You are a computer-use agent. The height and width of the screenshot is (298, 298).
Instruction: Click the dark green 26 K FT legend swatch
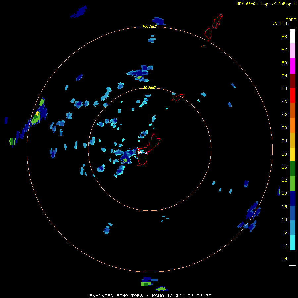(292, 169)
